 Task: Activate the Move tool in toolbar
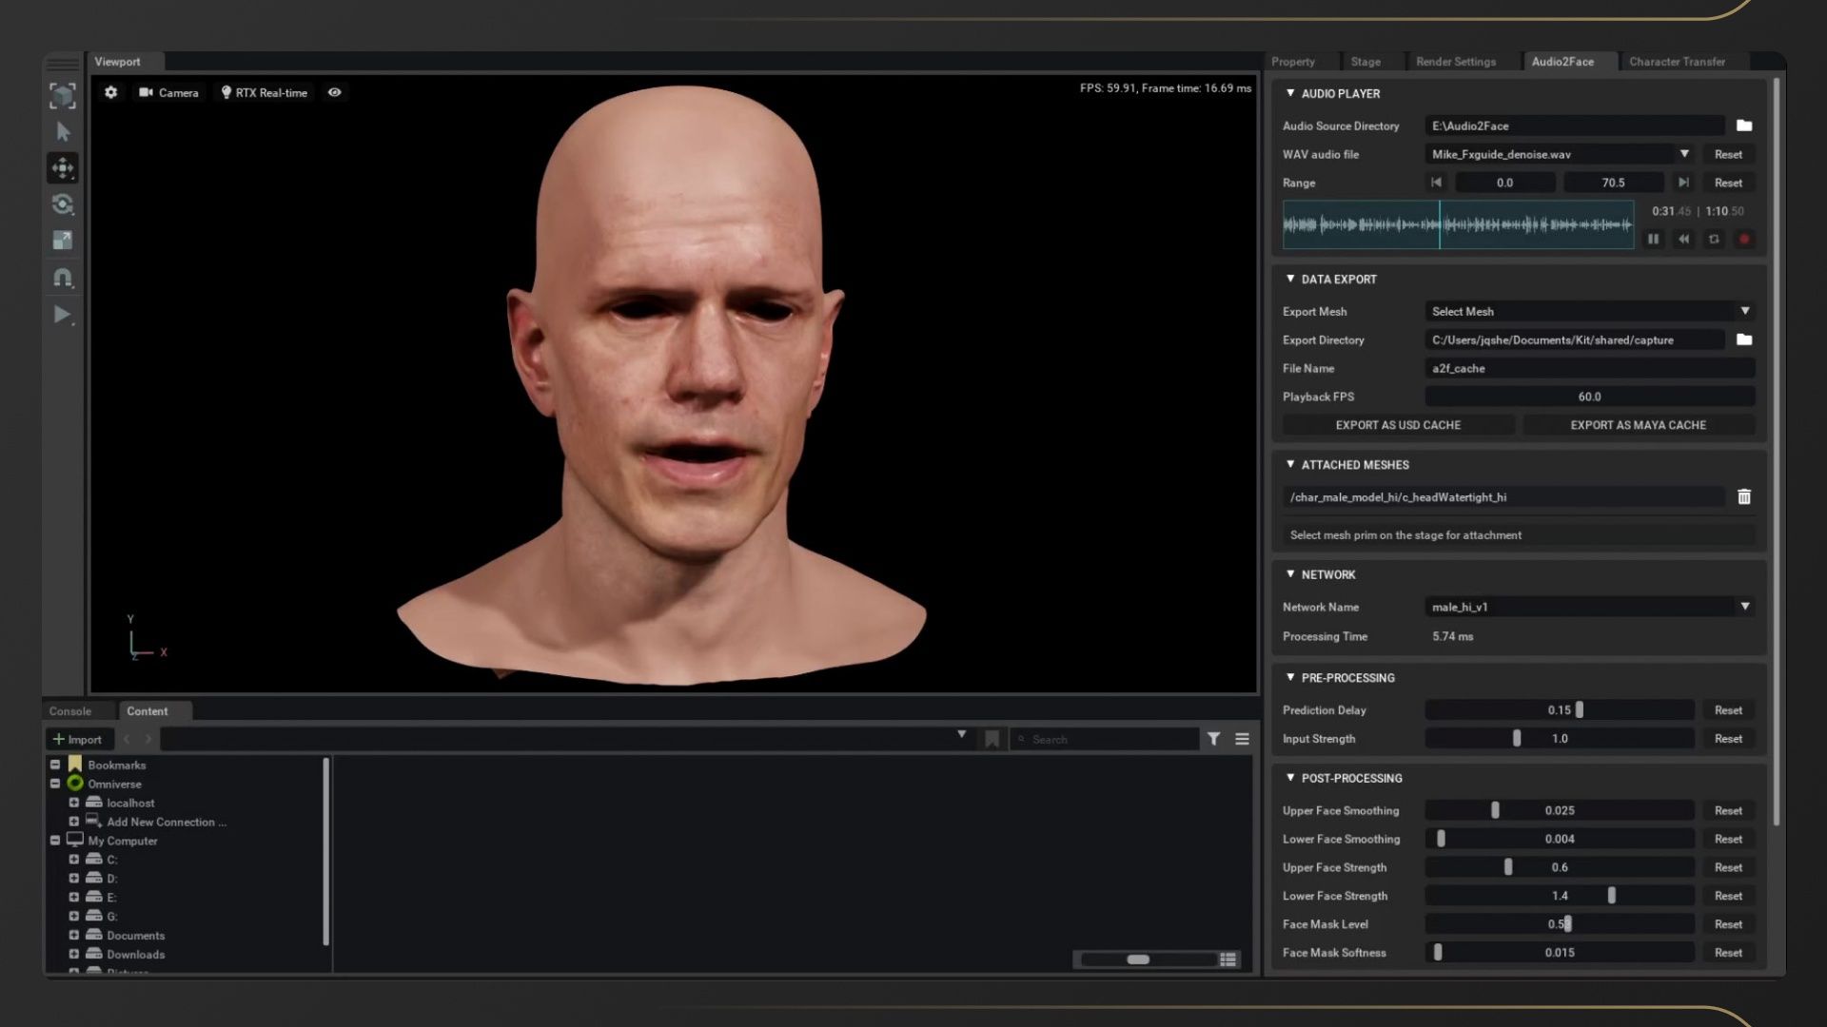tap(63, 168)
